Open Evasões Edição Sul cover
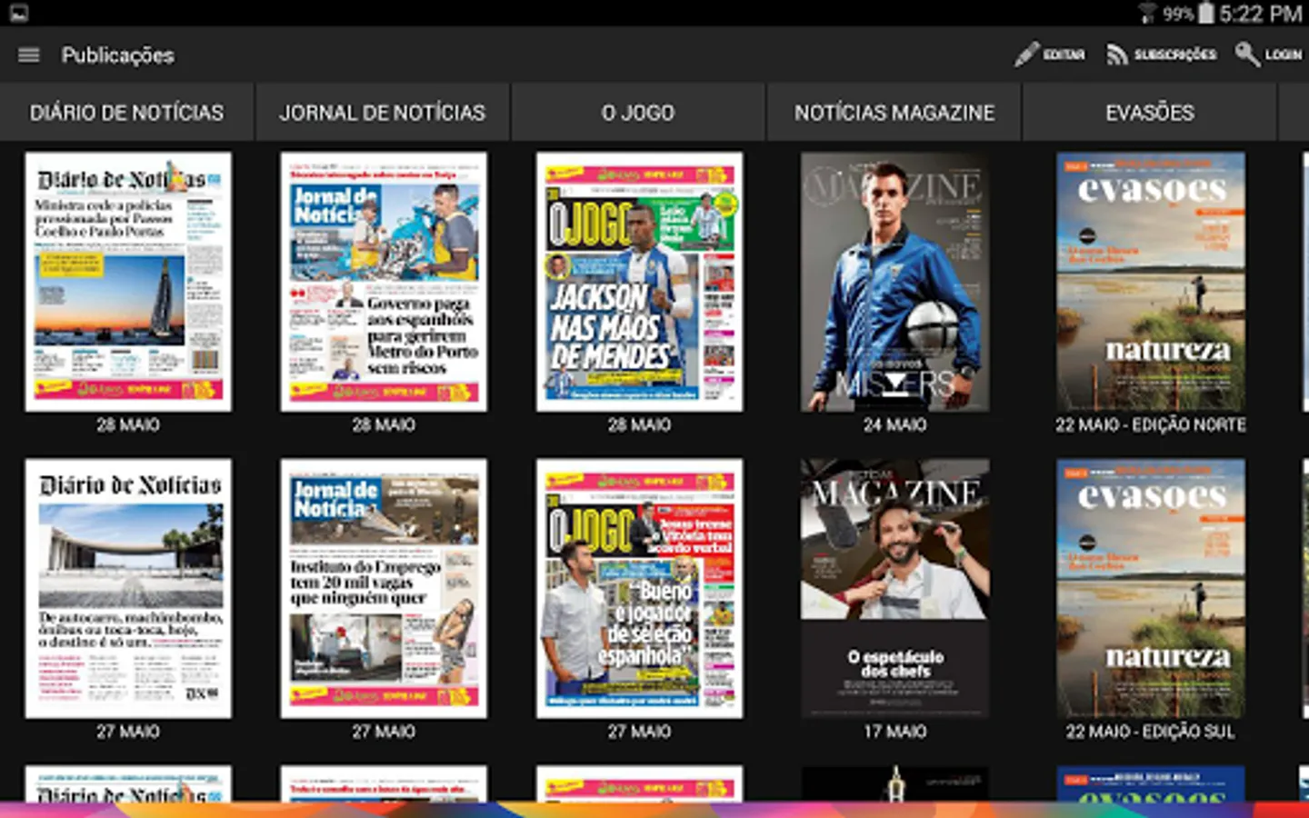This screenshot has height=818, width=1309. [x=1151, y=589]
